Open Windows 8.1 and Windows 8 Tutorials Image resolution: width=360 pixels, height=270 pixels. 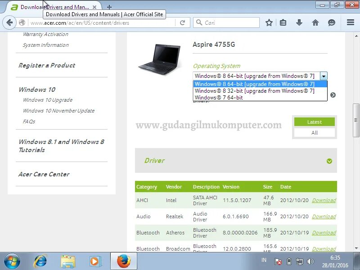(x=61, y=146)
